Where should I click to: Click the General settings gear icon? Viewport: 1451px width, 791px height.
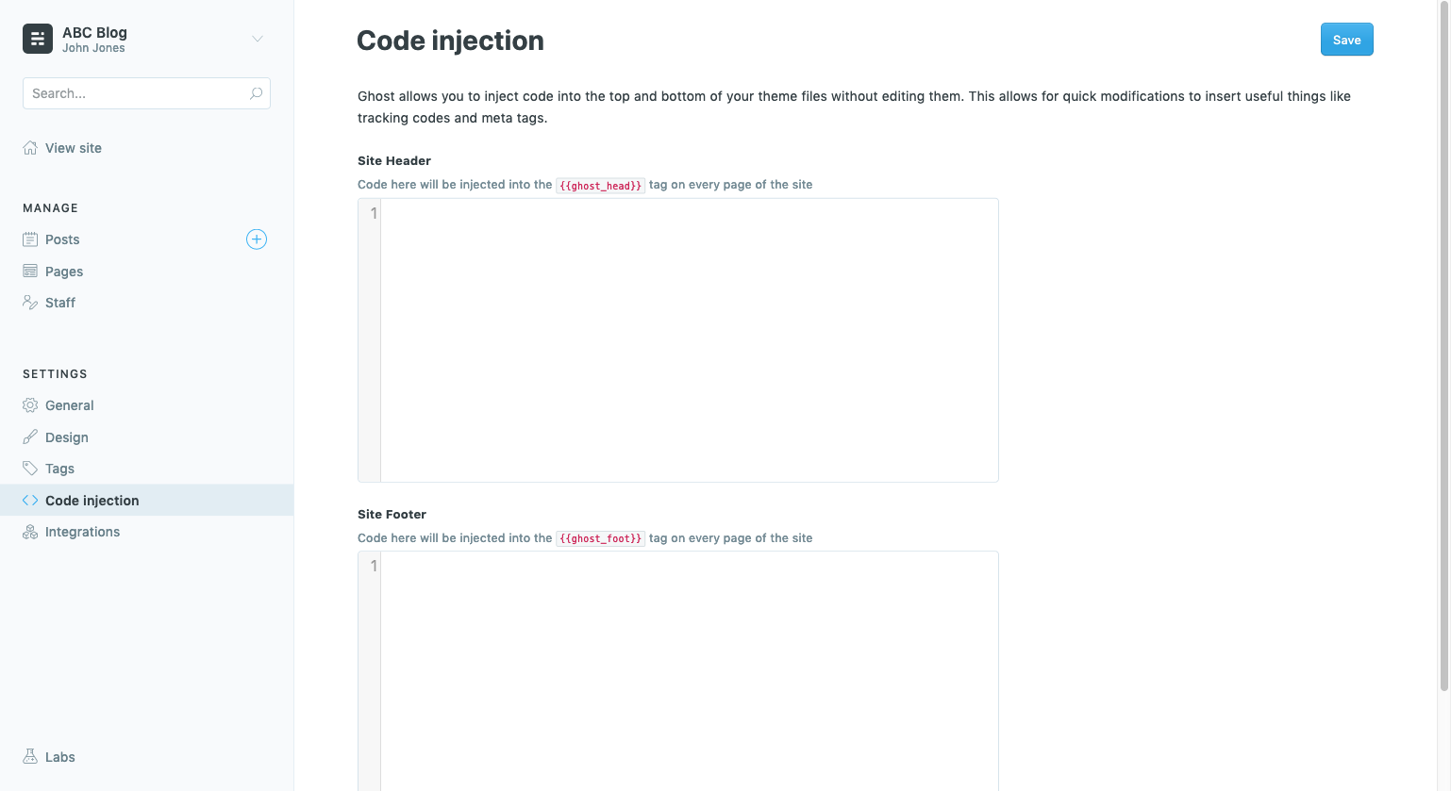[30, 405]
